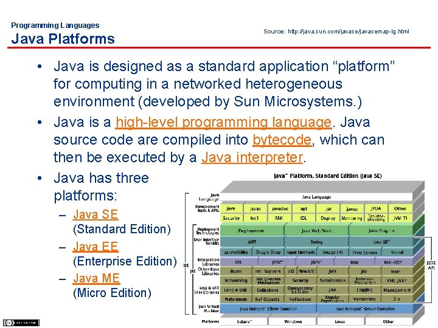Click the 'Deploy' cell in tools row

point(328,218)
